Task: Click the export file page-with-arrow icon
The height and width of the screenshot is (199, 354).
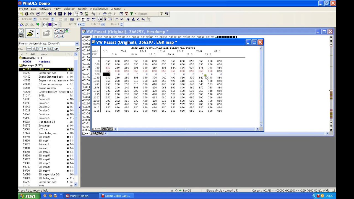Action: point(56,36)
